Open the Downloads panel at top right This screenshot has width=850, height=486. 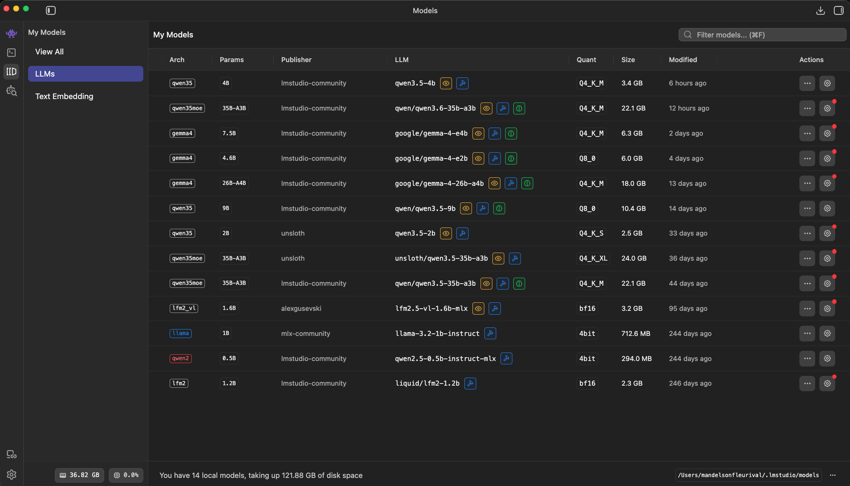[x=821, y=10]
